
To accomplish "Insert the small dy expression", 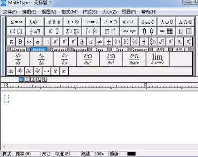I will tap(20, 71).
